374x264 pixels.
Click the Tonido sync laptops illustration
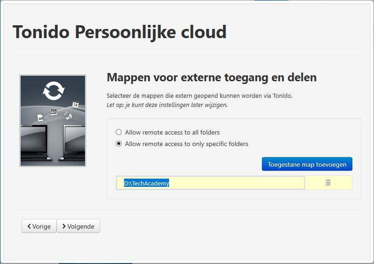click(53, 121)
